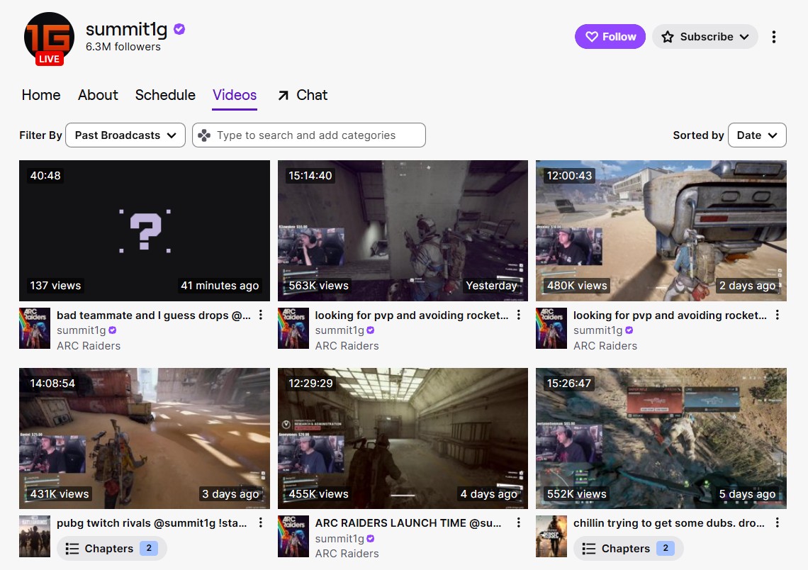The height and width of the screenshot is (570, 808).
Task: Open 2 days ago 'looking for pvp' video title
Action: click(x=670, y=315)
